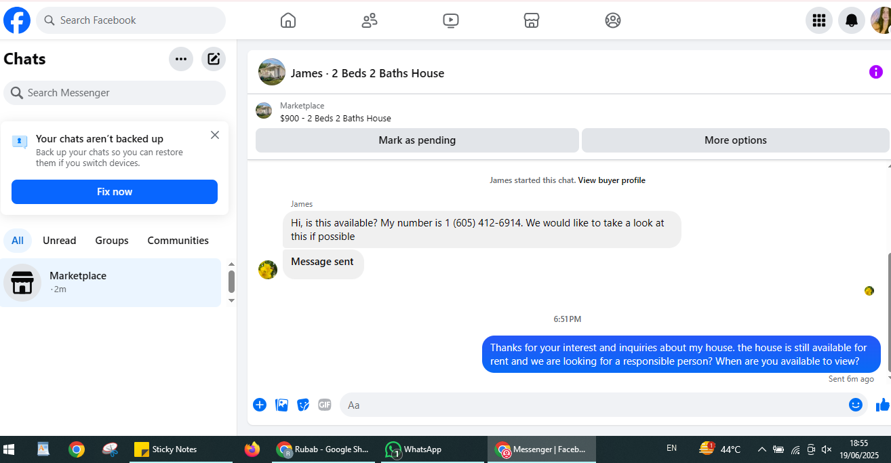The image size is (891, 463).
Task: Click the Fix now button
Action: coord(115,192)
